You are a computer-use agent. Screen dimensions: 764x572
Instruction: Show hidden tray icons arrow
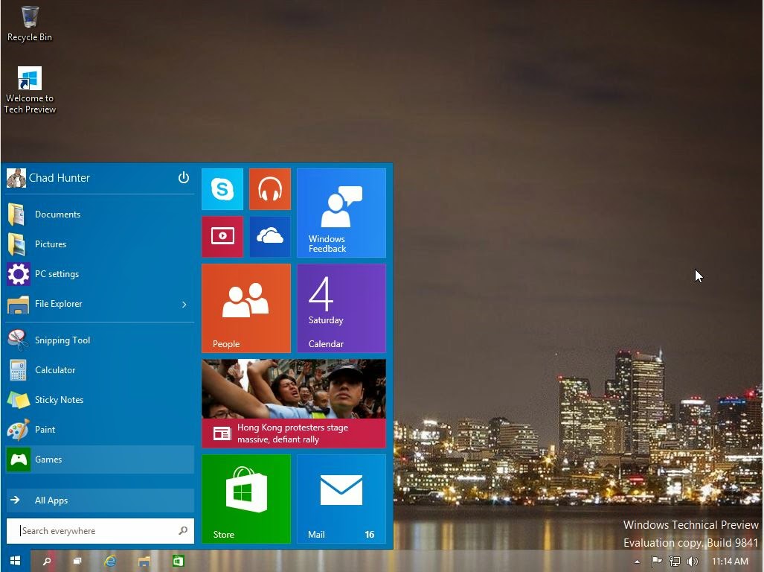click(637, 562)
